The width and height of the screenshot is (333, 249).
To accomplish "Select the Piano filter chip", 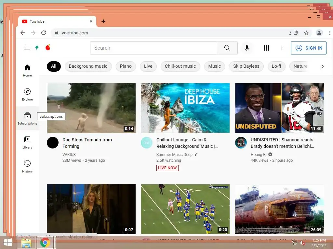I will [126, 66].
